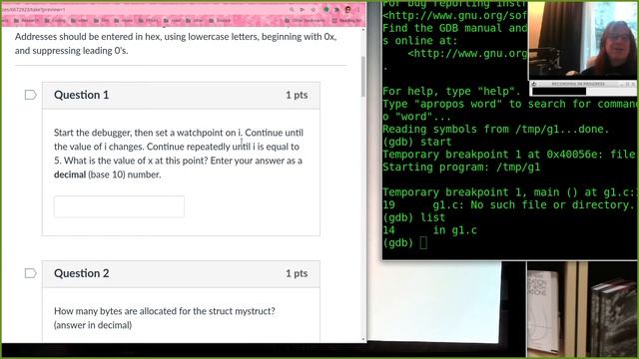Flag Question 1 with its flag icon
The image size is (639, 359).
[30, 95]
